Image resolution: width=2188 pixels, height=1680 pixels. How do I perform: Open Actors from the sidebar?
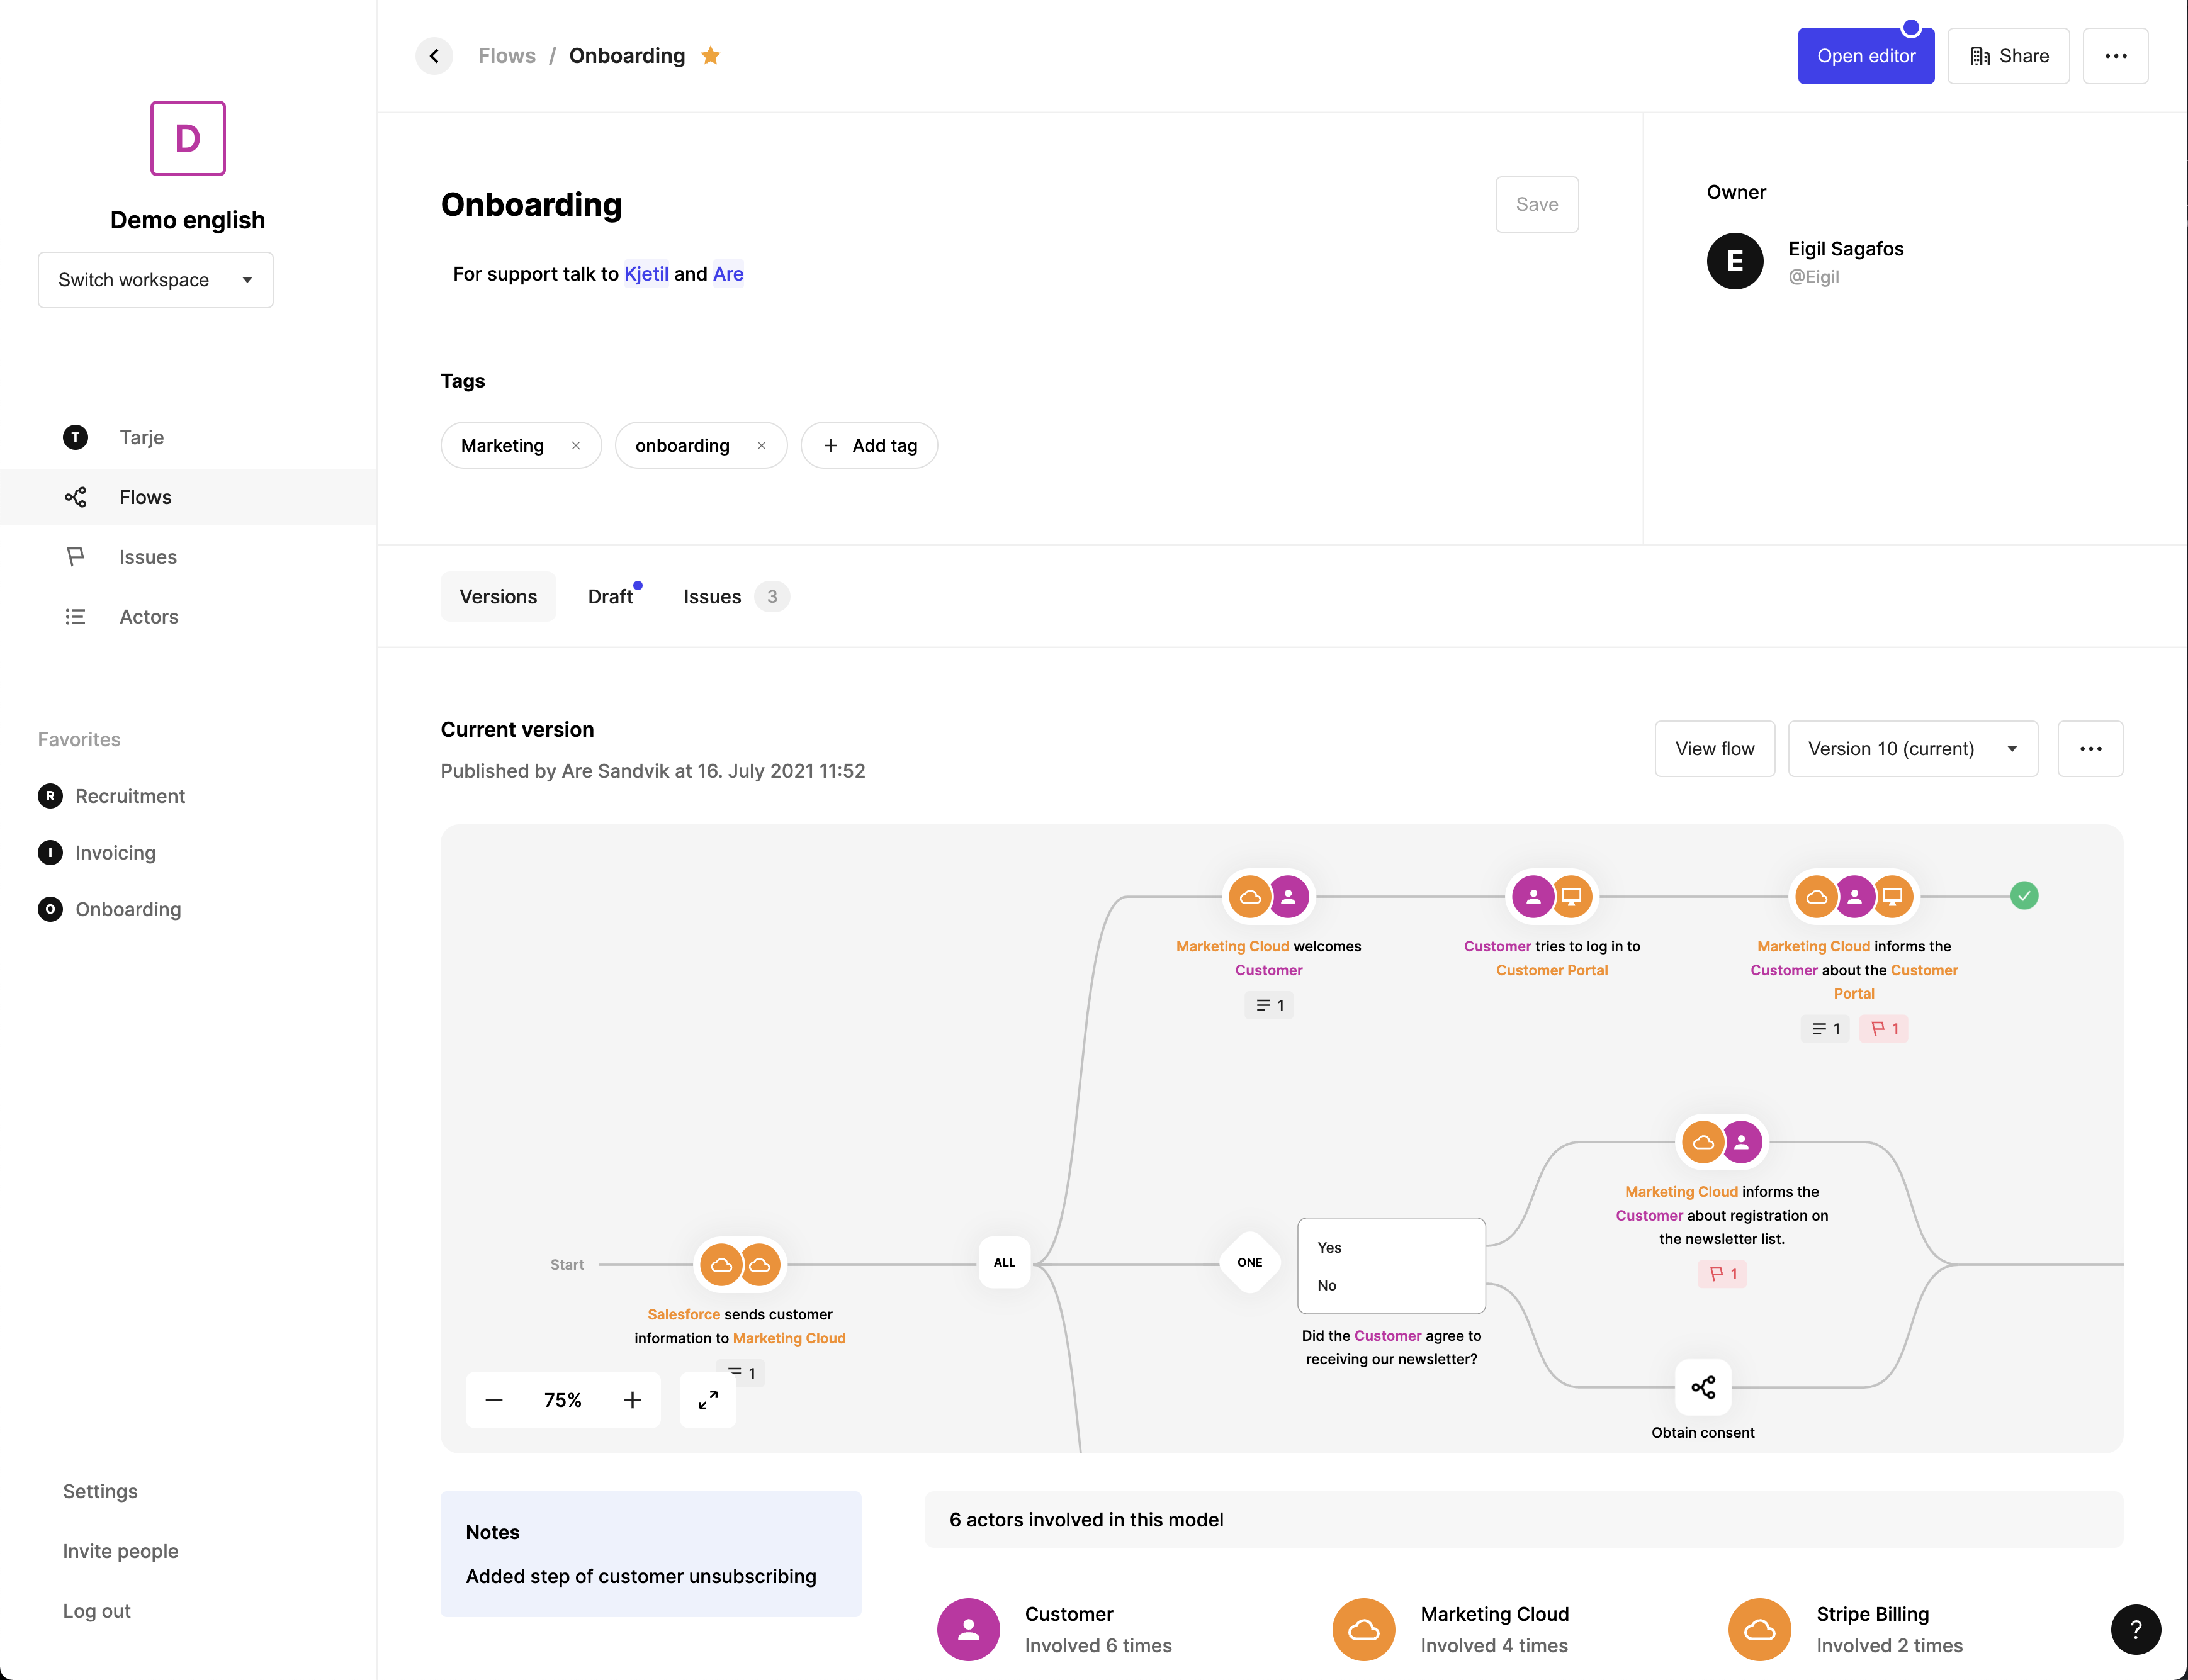click(x=148, y=616)
